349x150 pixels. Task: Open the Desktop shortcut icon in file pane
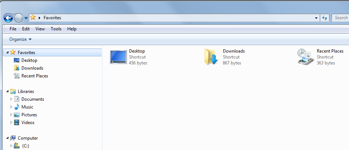(118, 57)
